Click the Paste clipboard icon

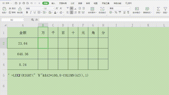click(x=4, y=9)
